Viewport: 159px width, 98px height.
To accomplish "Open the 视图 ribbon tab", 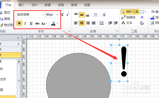I will [x=87, y=5].
